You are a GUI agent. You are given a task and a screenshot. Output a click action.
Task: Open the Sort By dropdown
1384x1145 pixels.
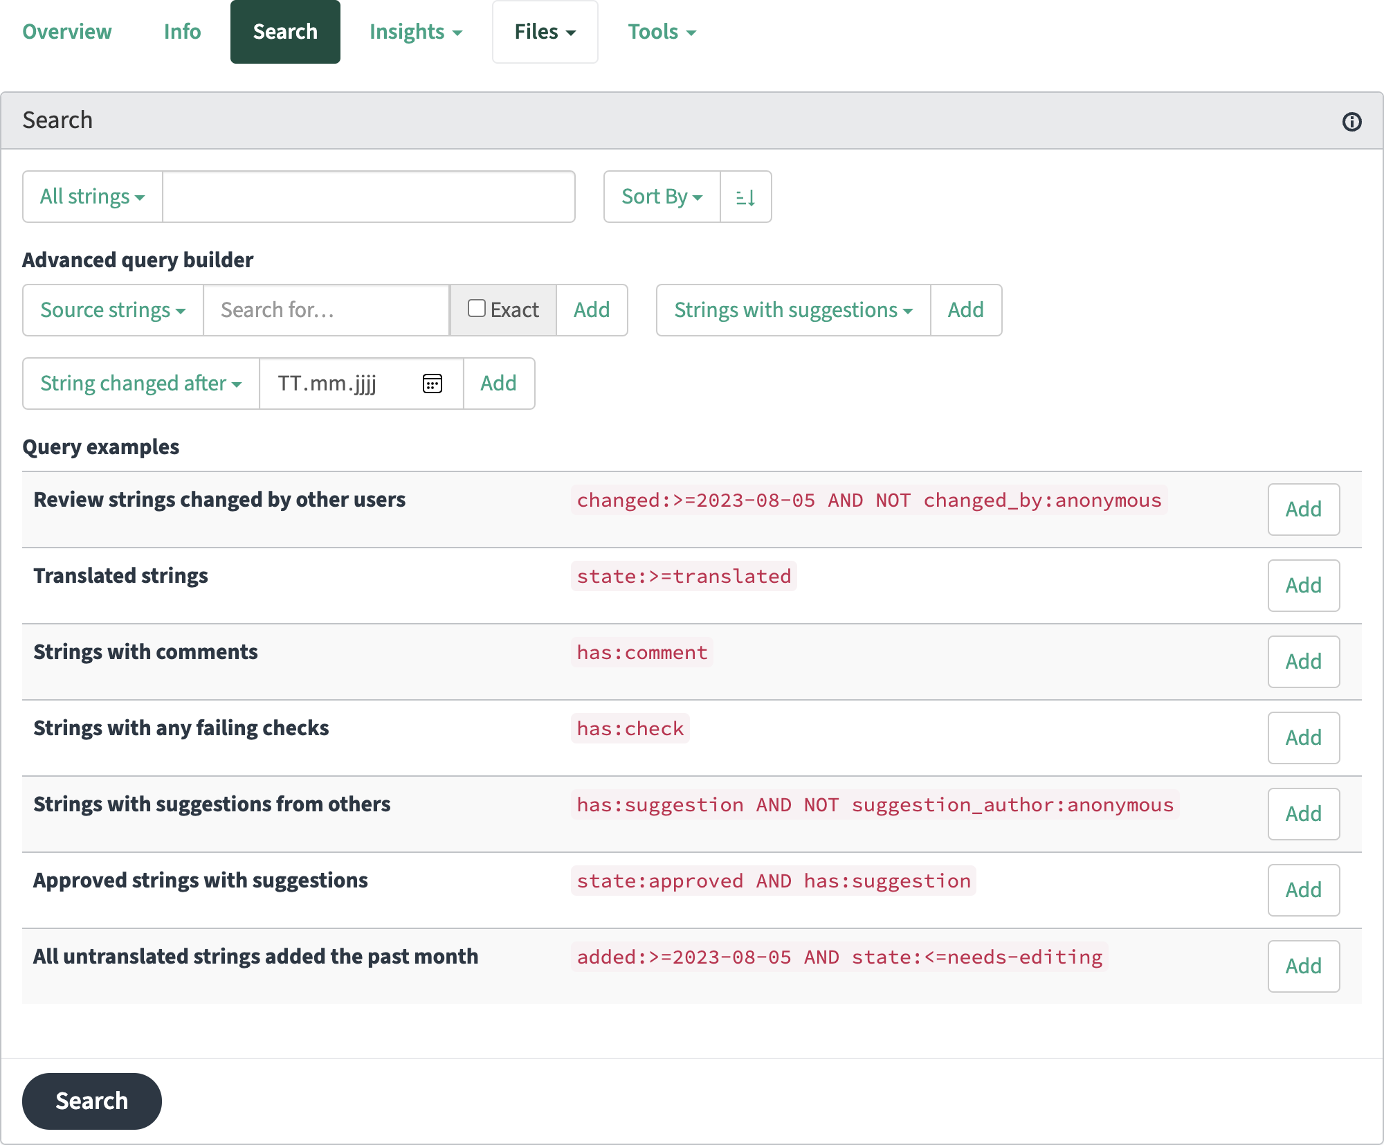click(x=662, y=197)
